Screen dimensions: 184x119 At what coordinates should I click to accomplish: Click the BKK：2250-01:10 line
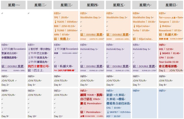pyautogui.click(x=64, y=26)
